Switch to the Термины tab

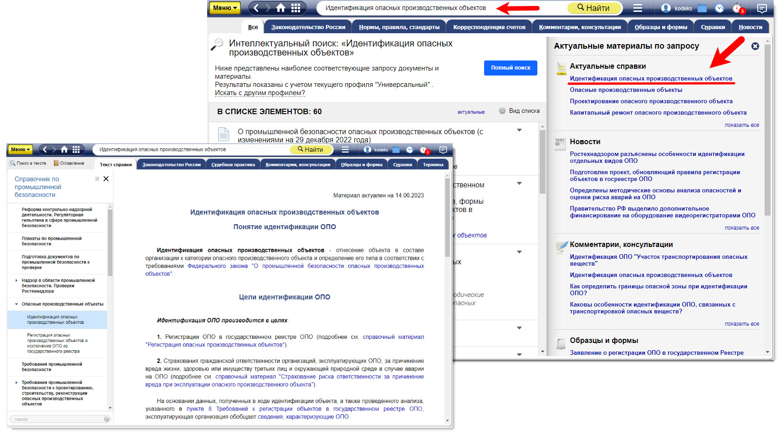[x=433, y=165]
